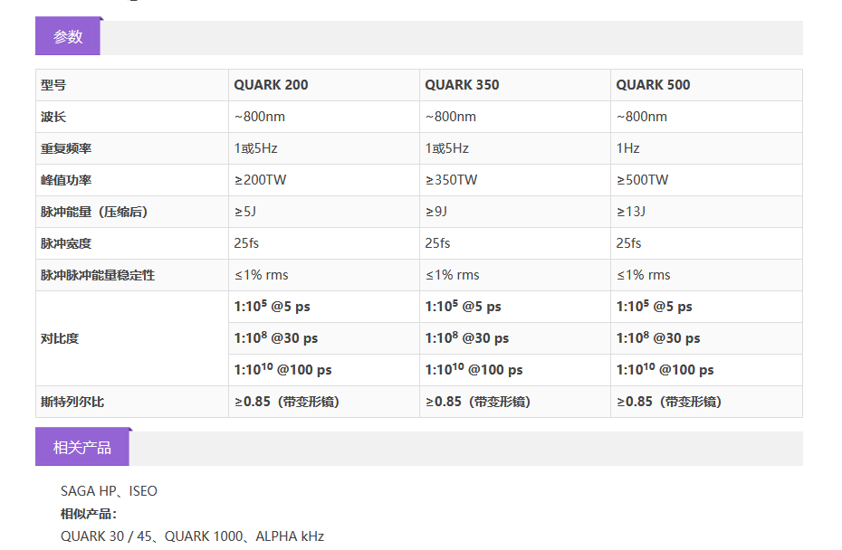Screen dimensions: 842x550
Task: Click the 型号 header cell
Action: (53, 85)
